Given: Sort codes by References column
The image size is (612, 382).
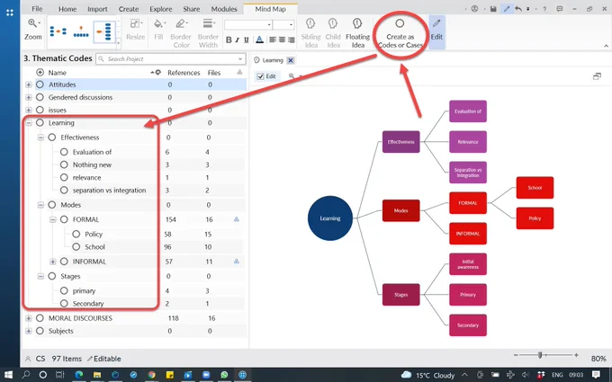Looking at the screenshot, I should click(x=184, y=73).
